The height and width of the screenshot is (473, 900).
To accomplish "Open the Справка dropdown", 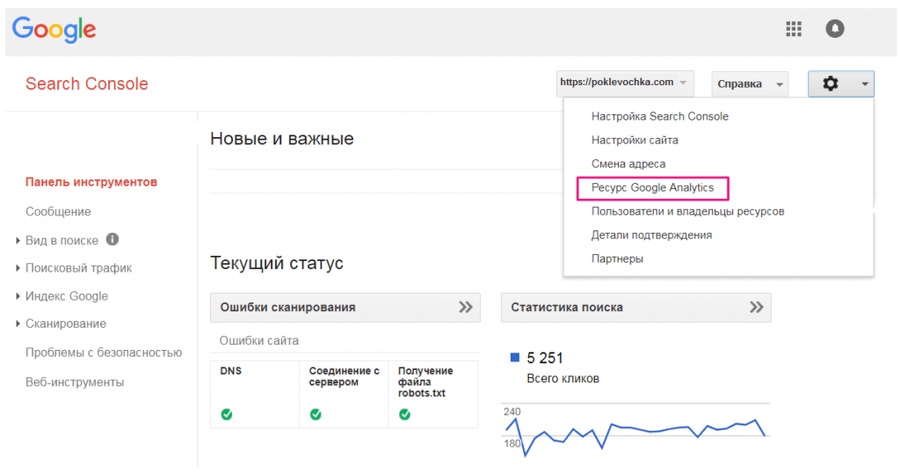I will click(x=749, y=84).
